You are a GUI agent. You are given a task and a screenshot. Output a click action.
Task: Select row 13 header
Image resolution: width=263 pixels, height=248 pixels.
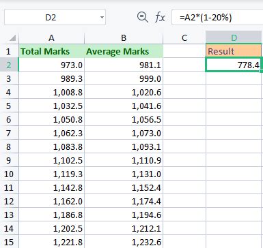(9, 215)
